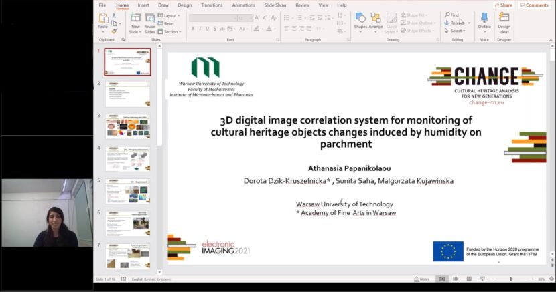Screen dimensions: 556x292
Task: Open the Transitions ribbon tab
Action: 212,5
